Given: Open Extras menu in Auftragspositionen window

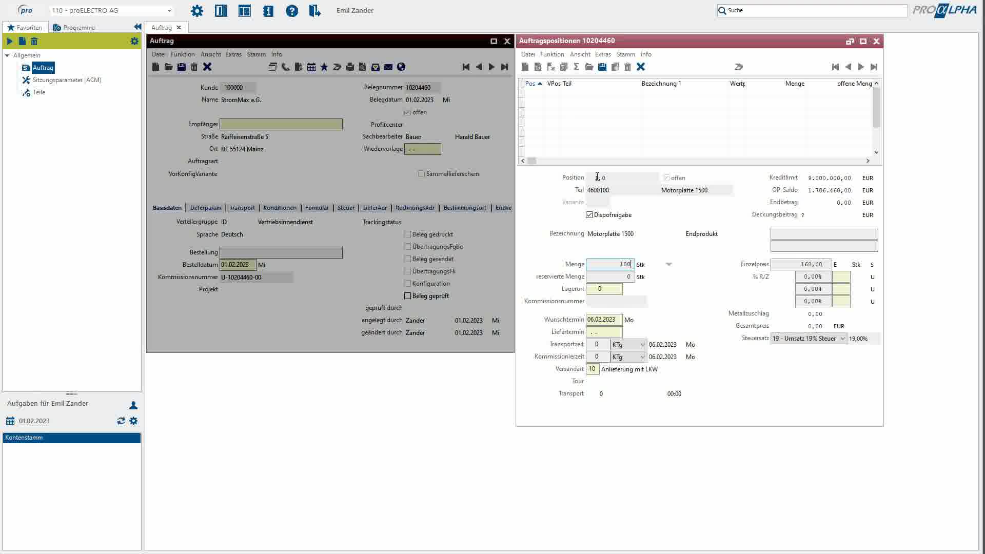Looking at the screenshot, I should [x=603, y=54].
